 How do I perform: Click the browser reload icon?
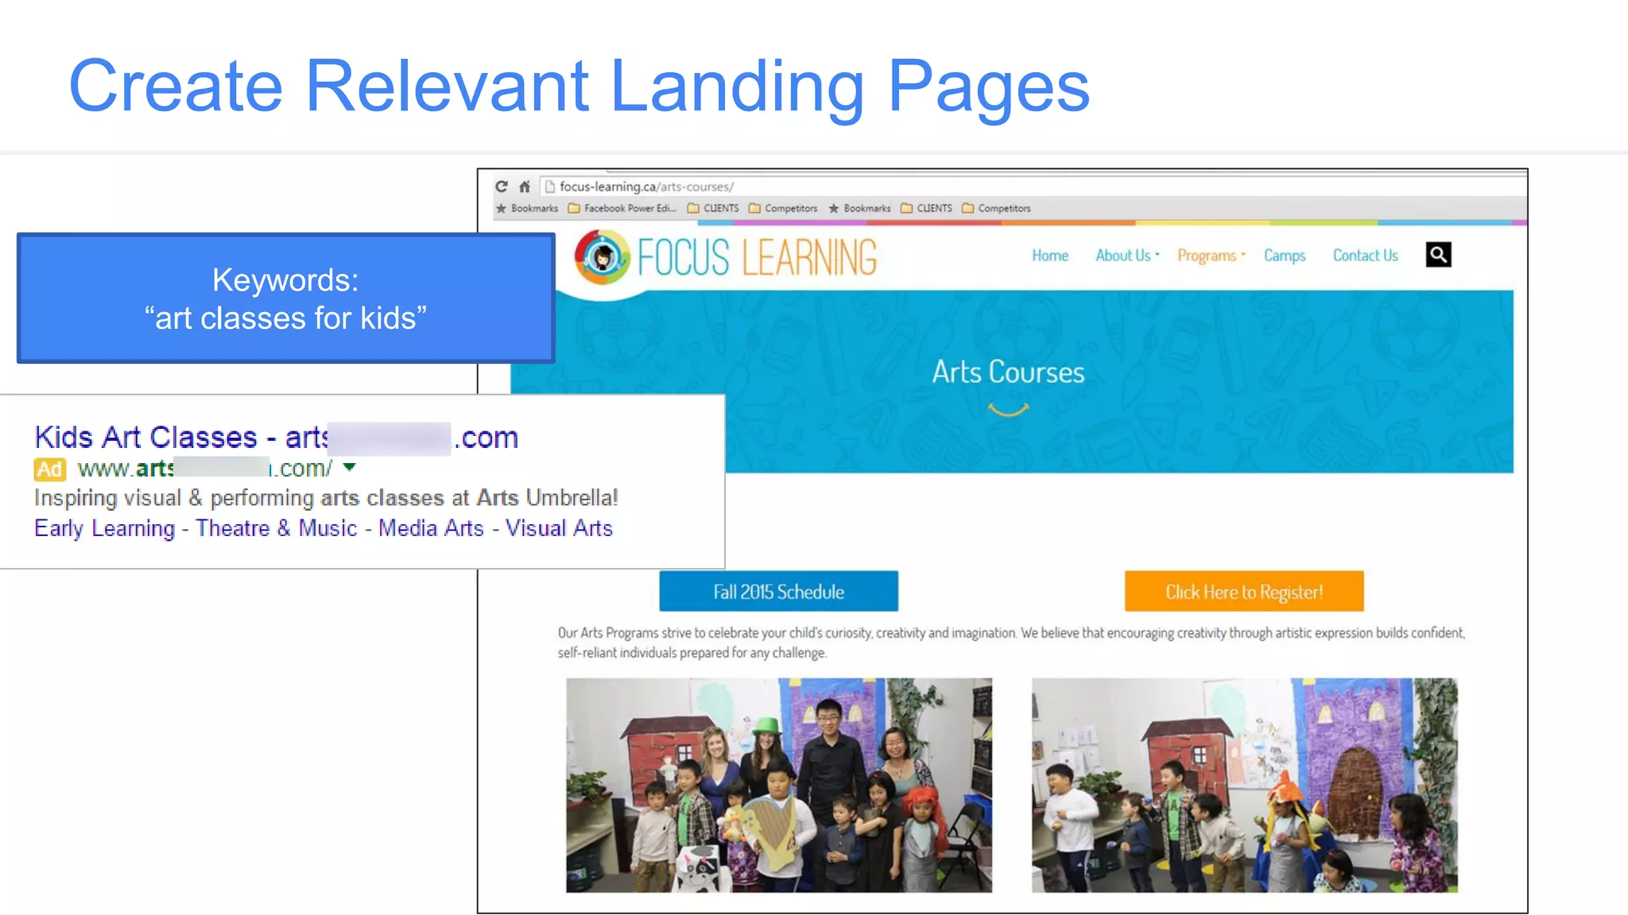click(x=502, y=187)
